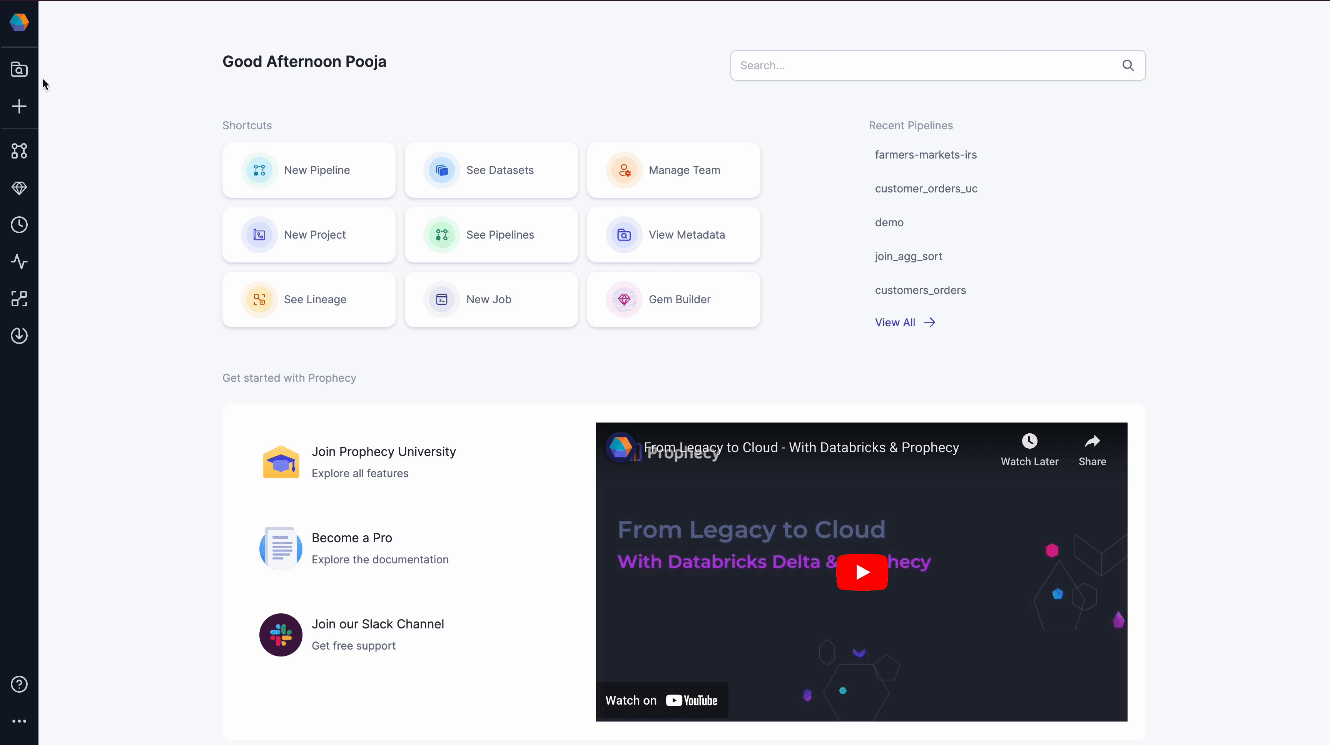Click the Pipelines icon in sidebar
The width and height of the screenshot is (1330, 745).
tap(19, 150)
